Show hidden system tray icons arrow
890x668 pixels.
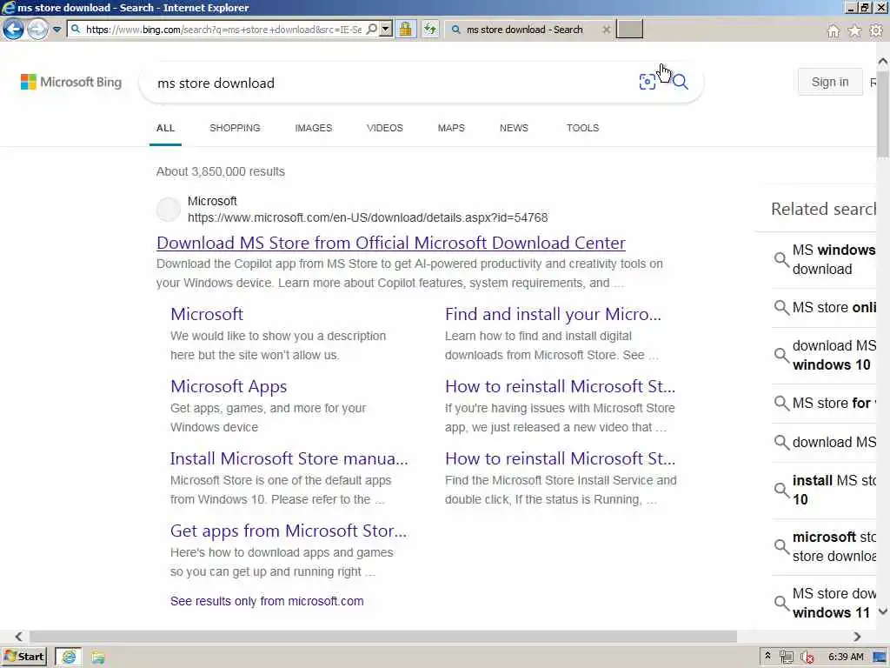(767, 656)
